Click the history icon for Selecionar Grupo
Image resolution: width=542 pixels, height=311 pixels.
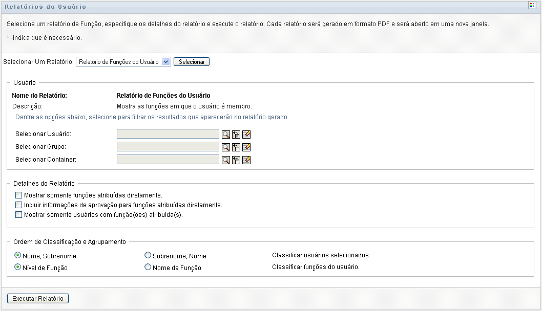[x=236, y=147]
